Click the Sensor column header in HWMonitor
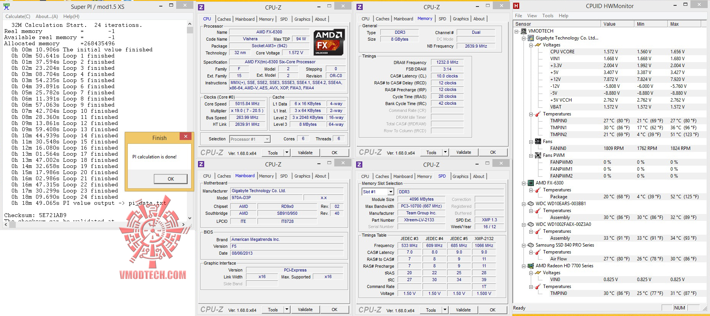 (x=557, y=24)
